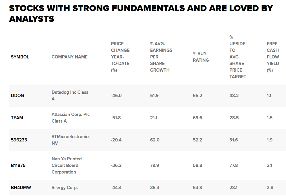Image resolution: width=286 pixels, height=196 pixels.
Task: Open the TEAM ticker symbol
Action: coord(17,118)
